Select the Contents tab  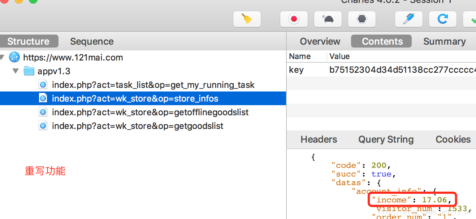click(x=382, y=41)
